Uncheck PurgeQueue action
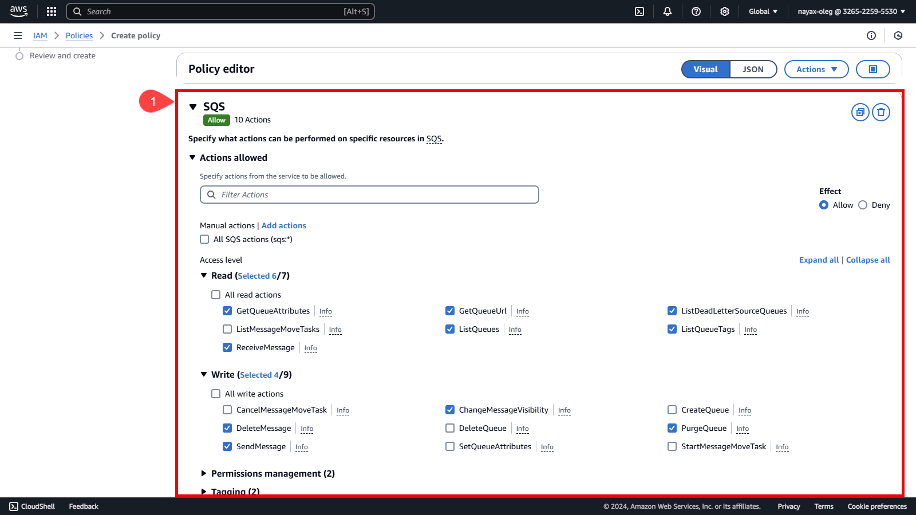The width and height of the screenshot is (916, 515). (672, 428)
